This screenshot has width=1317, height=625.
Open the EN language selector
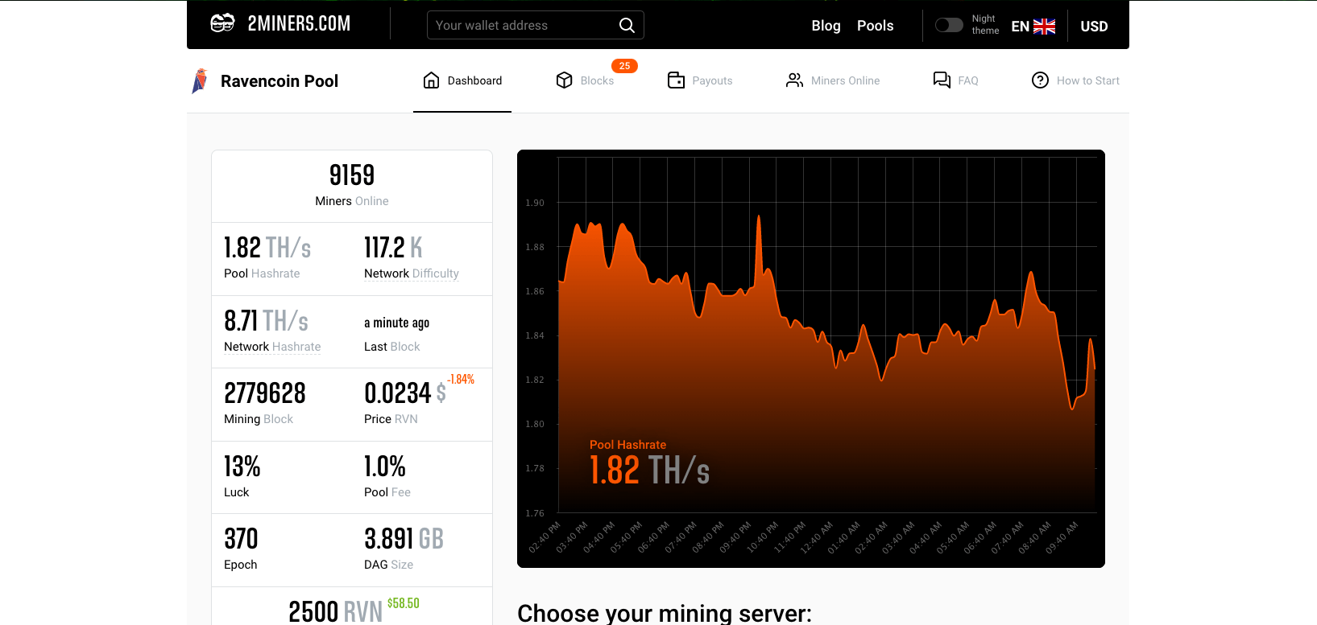pyautogui.click(x=1033, y=27)
